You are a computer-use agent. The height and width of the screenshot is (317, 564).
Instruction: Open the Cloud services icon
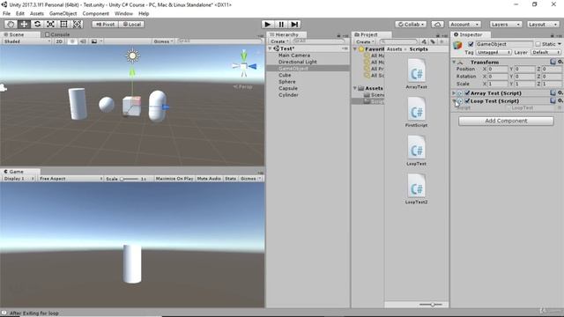click(x=437, y=24)
